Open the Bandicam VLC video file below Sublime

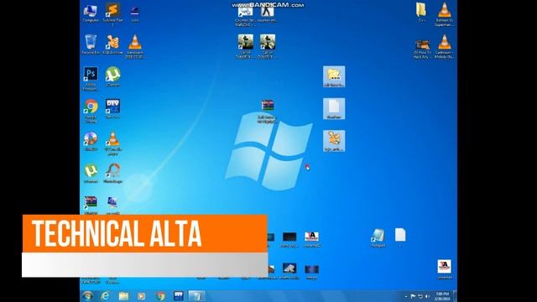coord(135,46)
